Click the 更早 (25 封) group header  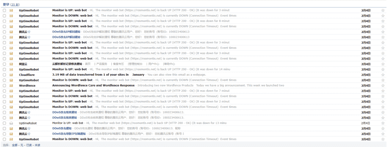[x=11, y=5]
